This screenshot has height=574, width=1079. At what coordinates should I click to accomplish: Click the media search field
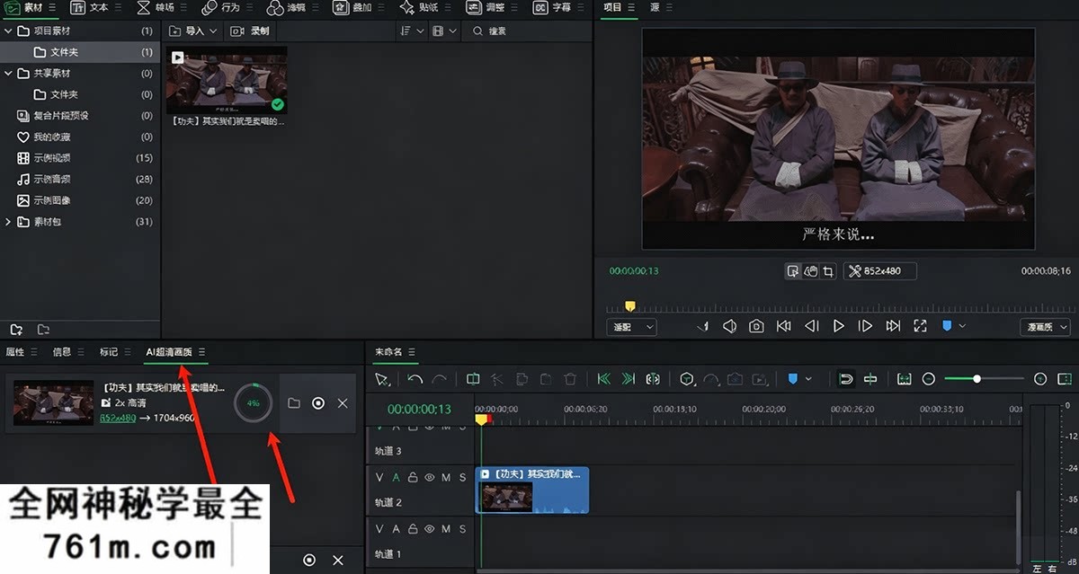526,31
